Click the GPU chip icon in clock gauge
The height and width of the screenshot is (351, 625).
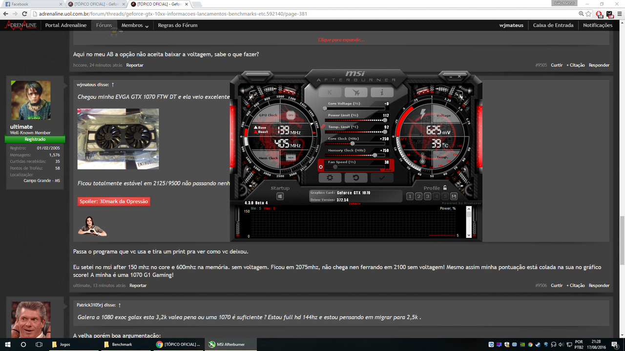pos(291,116)
